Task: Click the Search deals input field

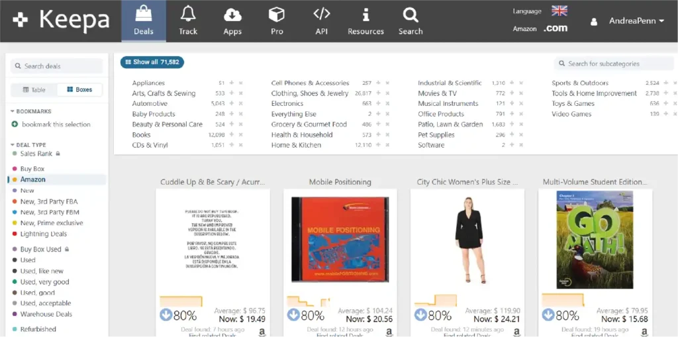Action: pyautogui.click(x=57, y=66)
